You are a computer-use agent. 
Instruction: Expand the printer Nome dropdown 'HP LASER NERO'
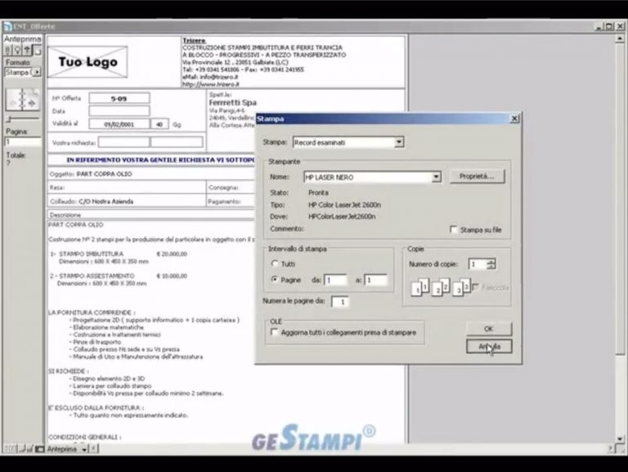tap(436, 177)
